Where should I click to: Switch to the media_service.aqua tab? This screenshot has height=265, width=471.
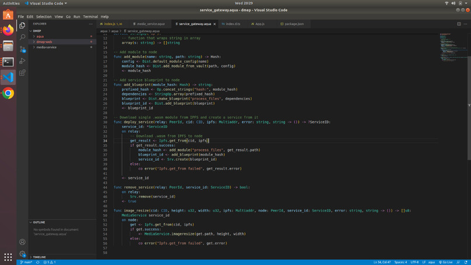coord(151,24)
